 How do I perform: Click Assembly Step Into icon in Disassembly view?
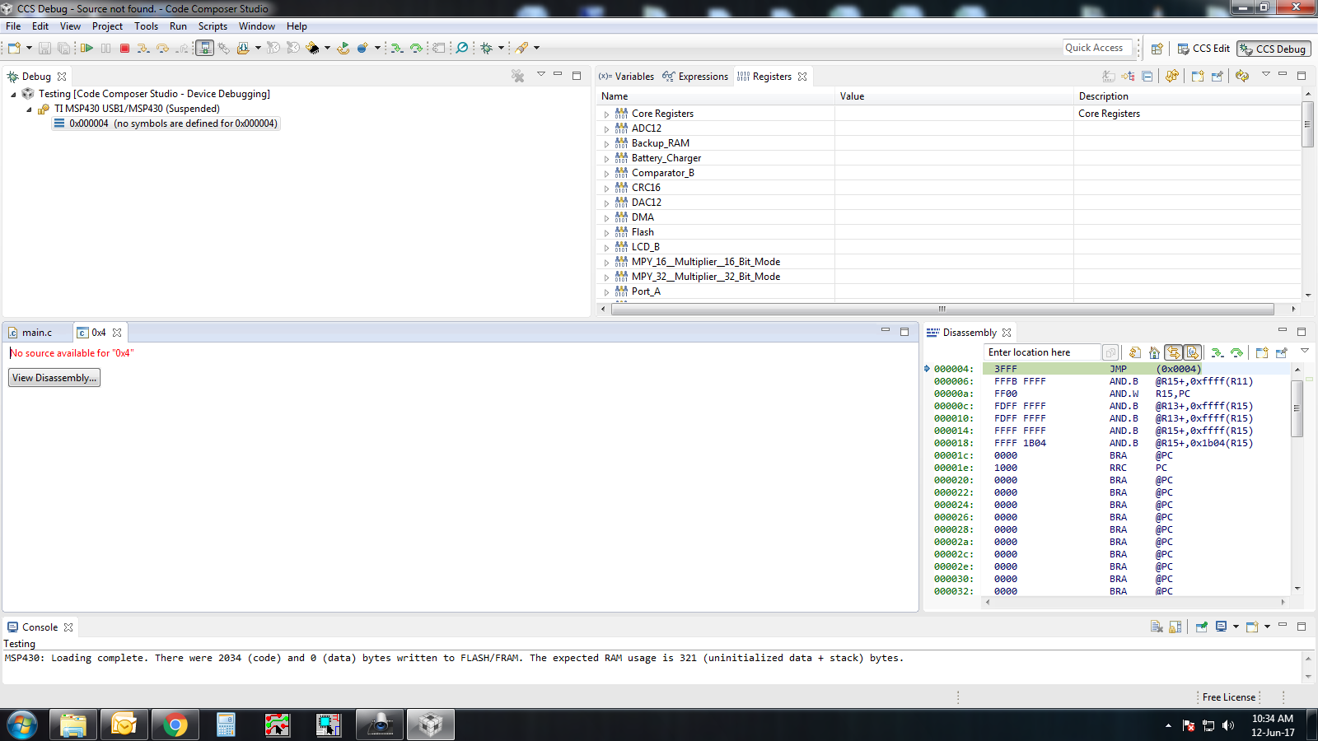(x=1218, y=352)
